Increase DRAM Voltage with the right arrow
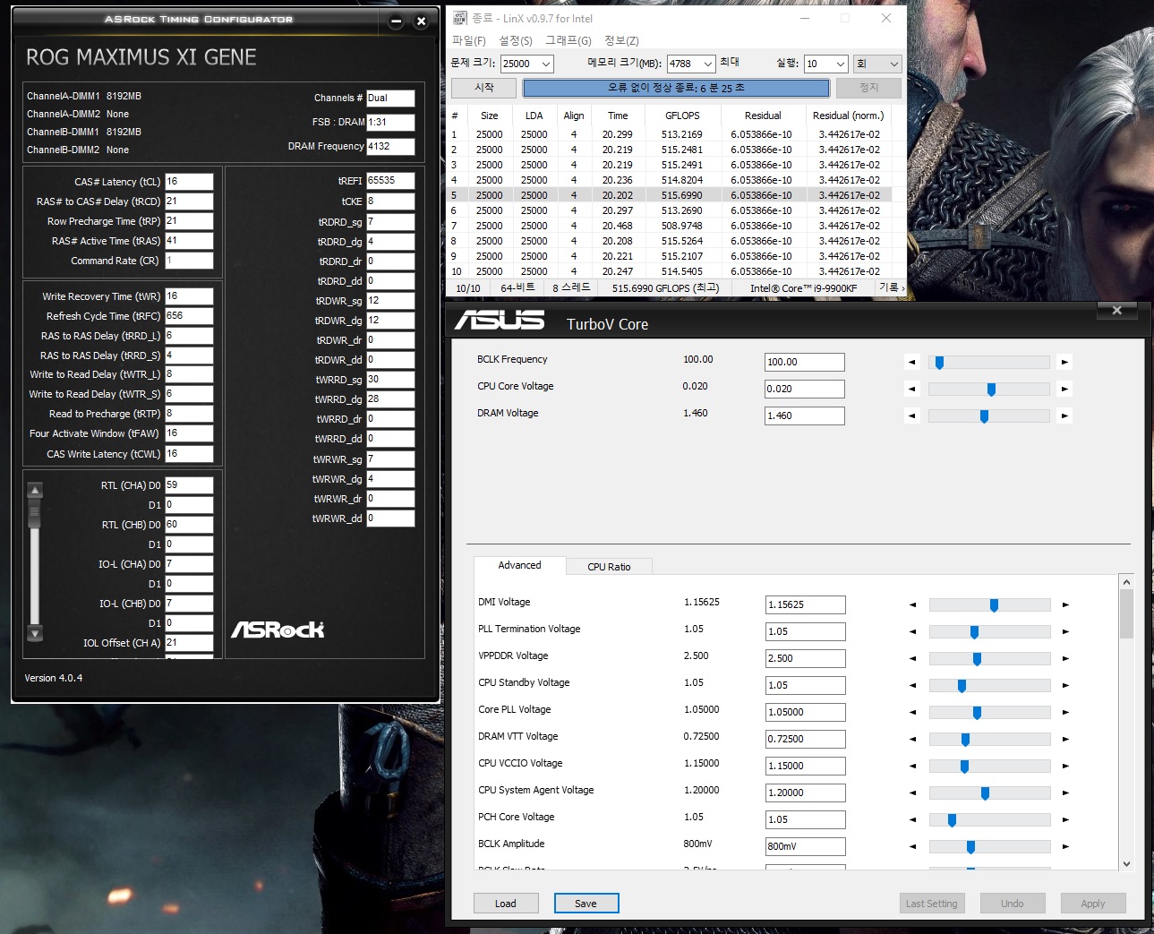The height and width of the screenshot is (934, 1154). pos(1064,416)
